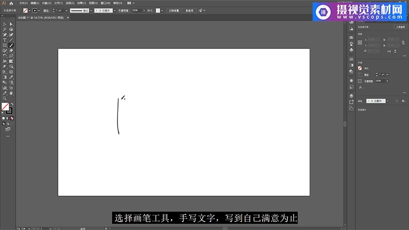Viewport: 409px width, 230px height.
Task: Select the Zoom magnifier tool
Action: [x=4, y=99]
